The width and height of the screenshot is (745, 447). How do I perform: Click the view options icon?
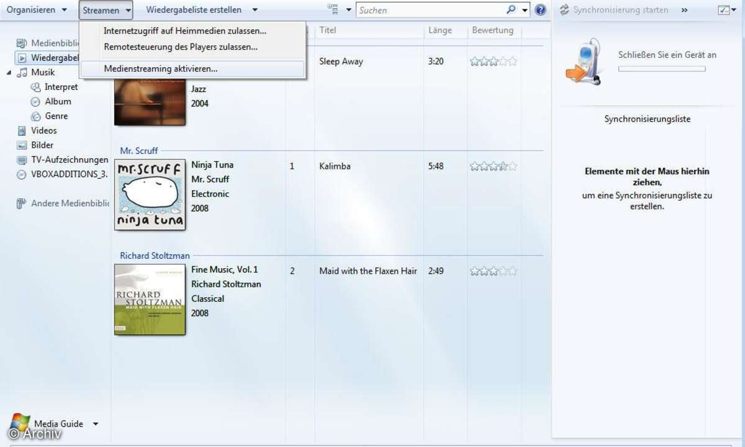[333, 10]
